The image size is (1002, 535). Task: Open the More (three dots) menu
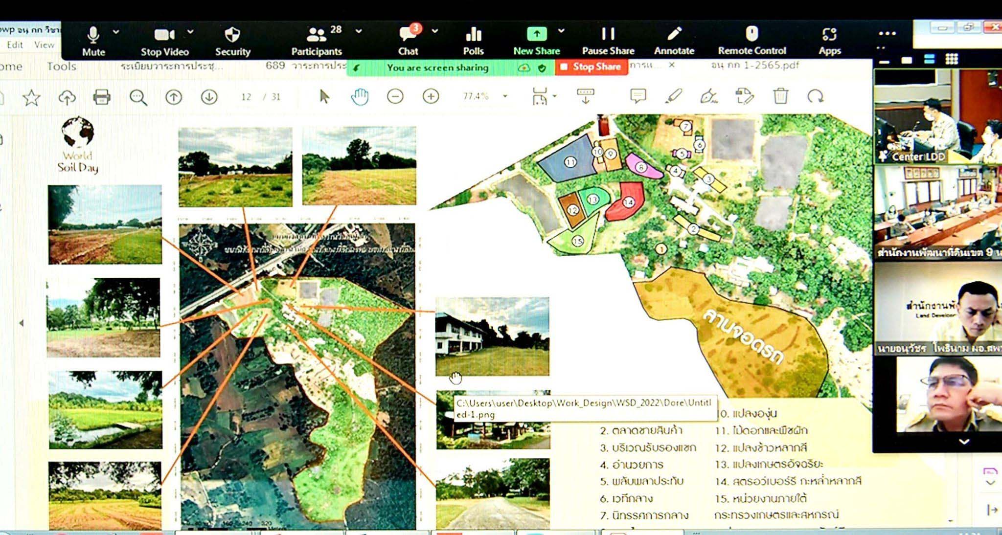(887, 34)
